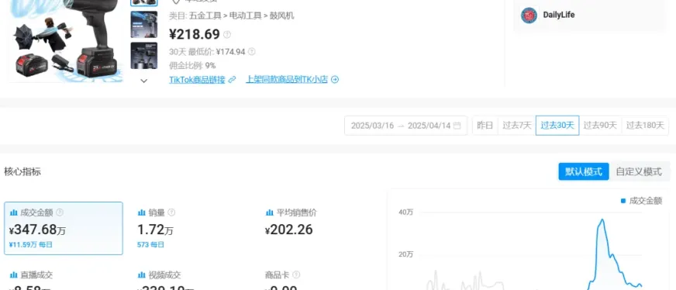Click the main blower product image
676x290 pixels.
(67, 41)
